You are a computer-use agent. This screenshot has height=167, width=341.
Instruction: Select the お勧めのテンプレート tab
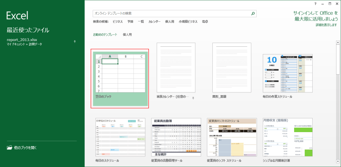pos(105,35)
